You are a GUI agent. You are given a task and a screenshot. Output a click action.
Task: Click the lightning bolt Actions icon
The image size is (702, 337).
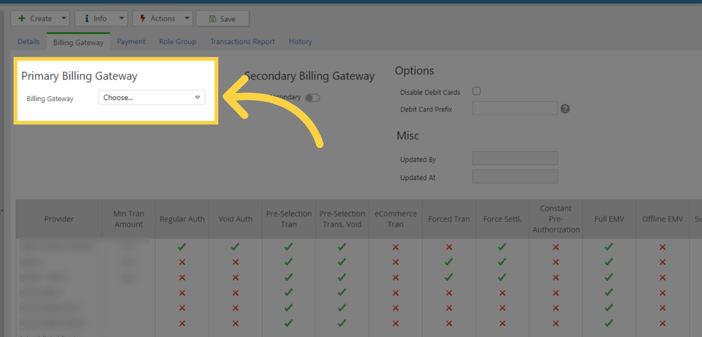pos(143,18)
